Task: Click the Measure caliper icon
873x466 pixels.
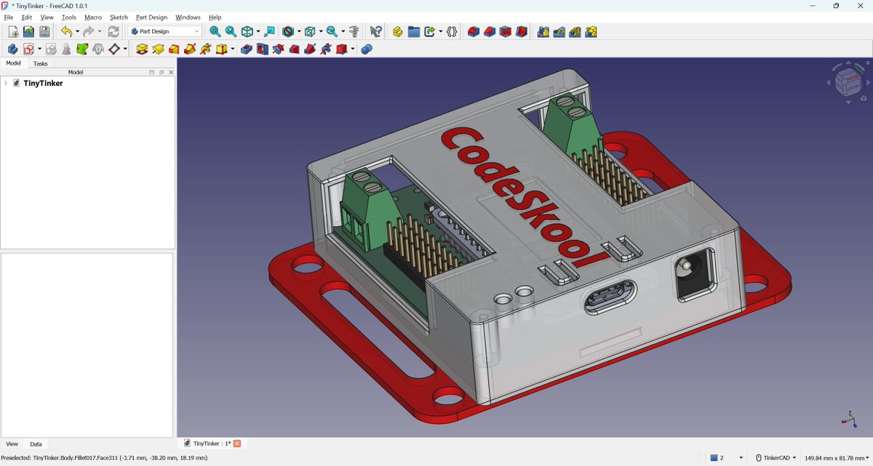Action: tap(354, 31)
